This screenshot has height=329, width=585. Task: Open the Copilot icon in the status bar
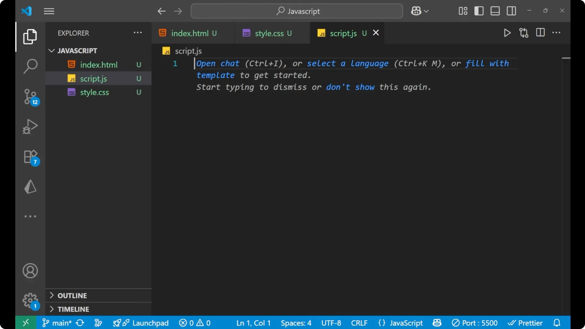[x=437, y=323]
